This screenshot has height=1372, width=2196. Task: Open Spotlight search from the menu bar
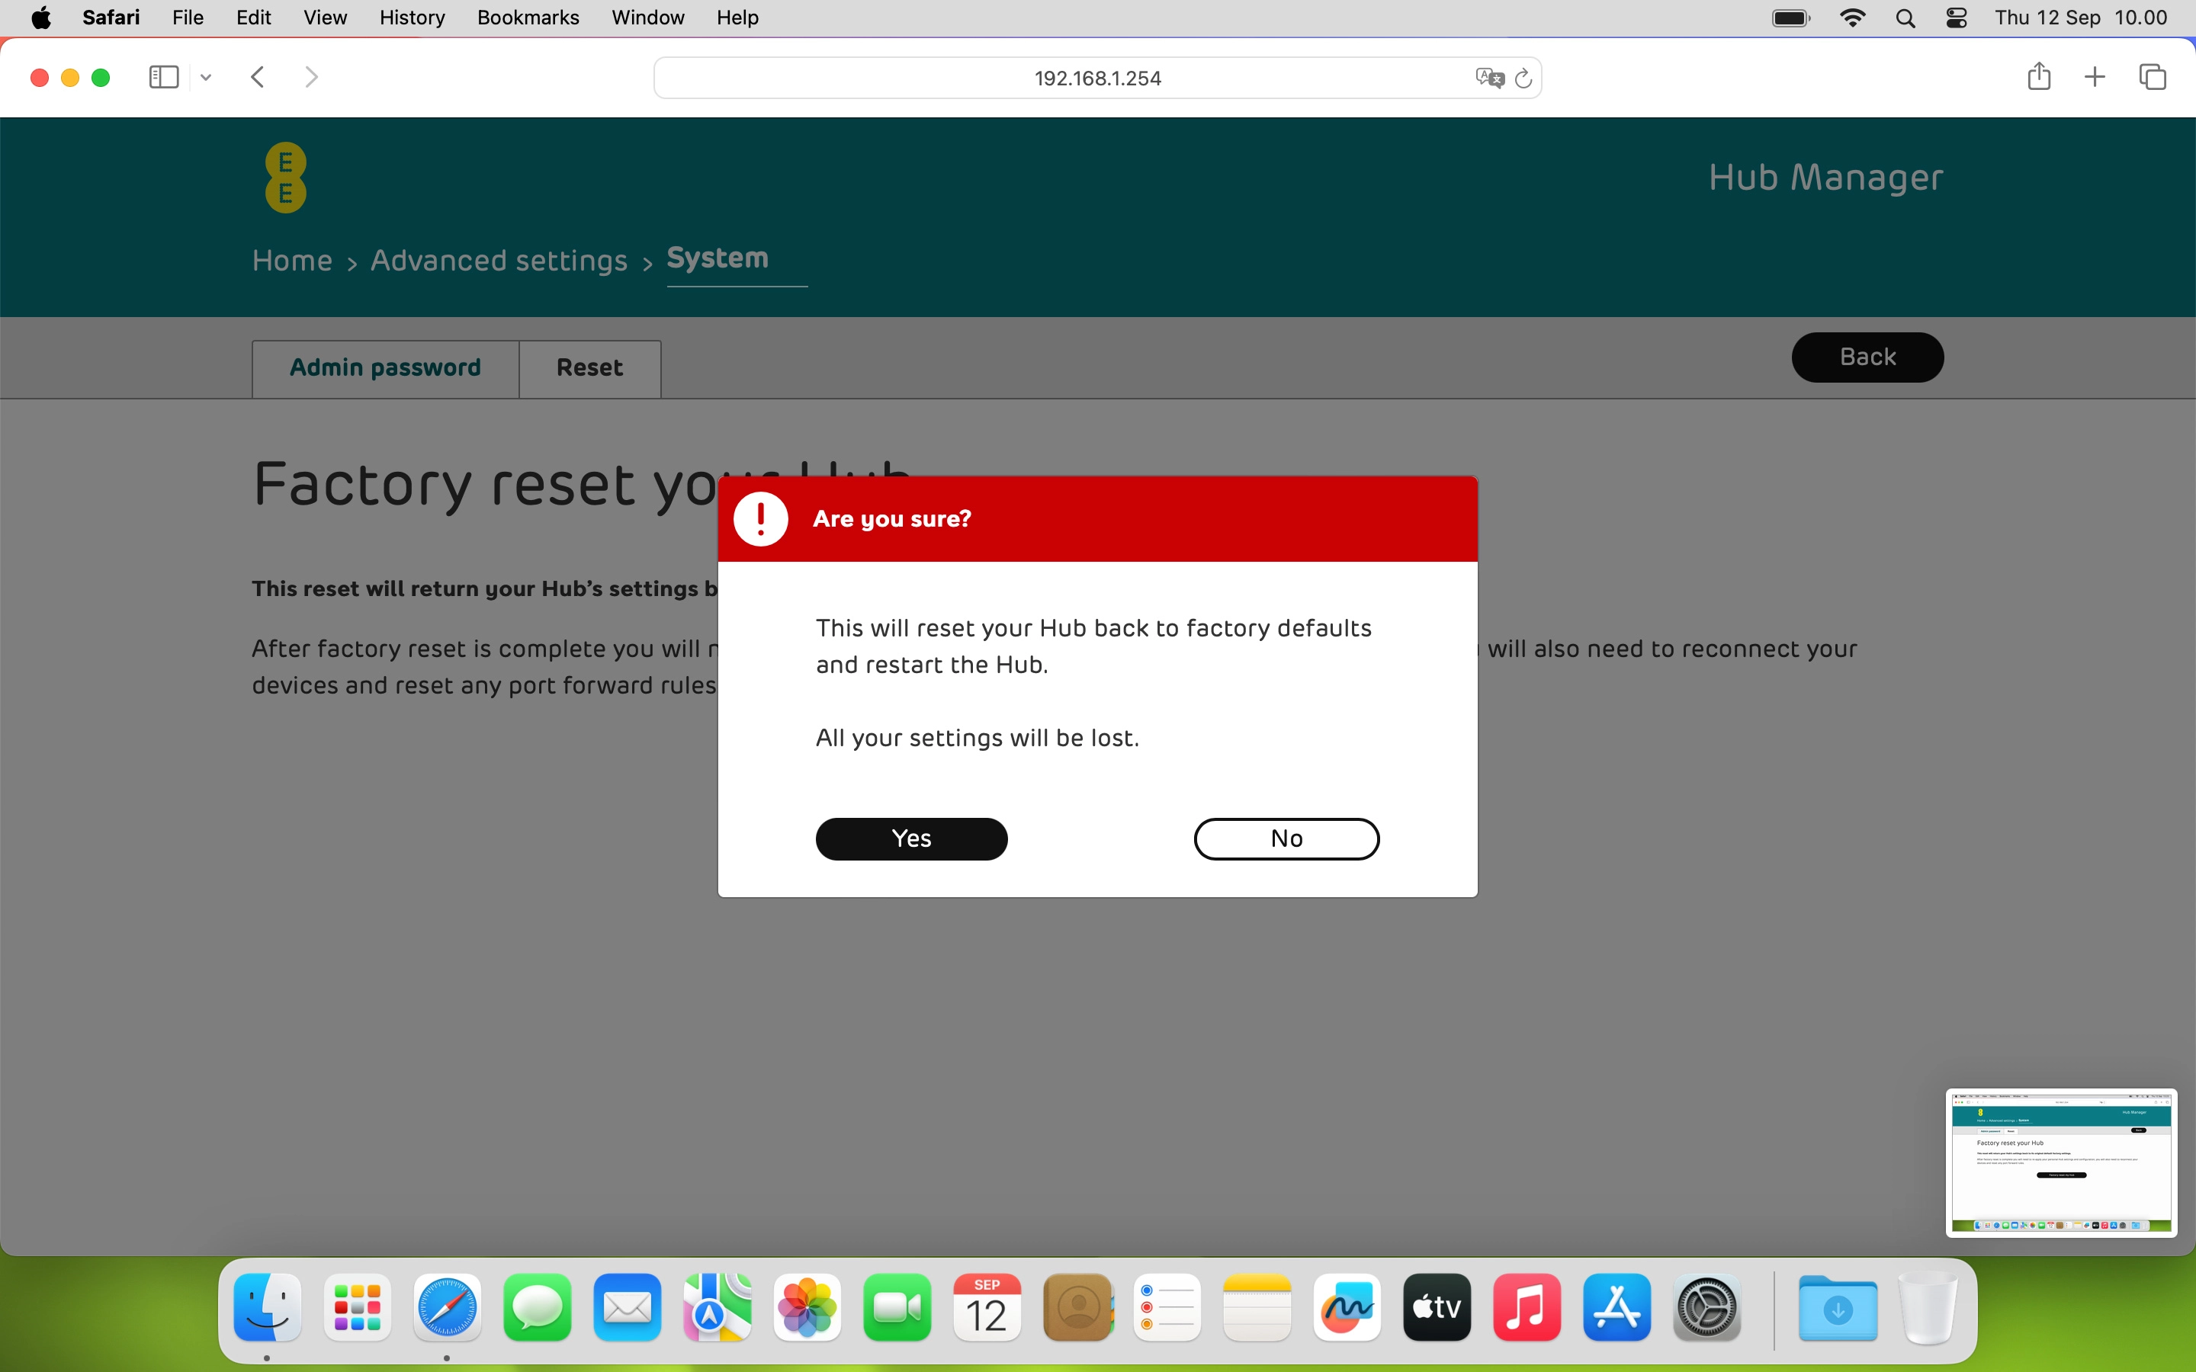(1905, 18)
